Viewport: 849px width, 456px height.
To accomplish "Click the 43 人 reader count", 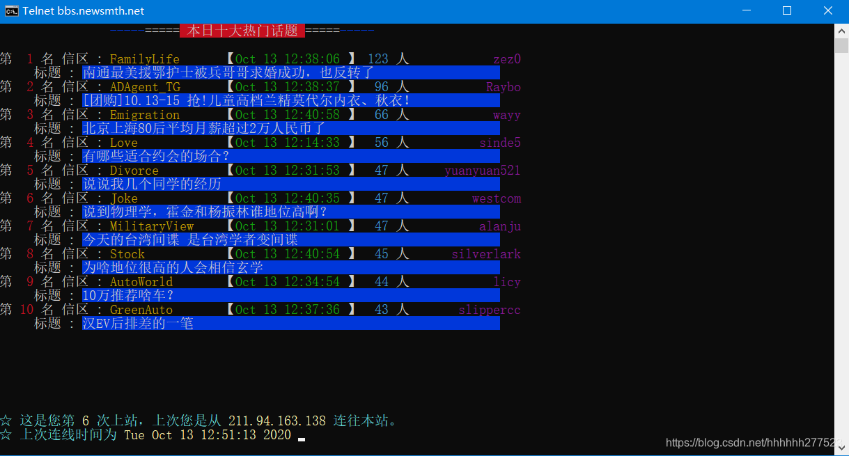I will tap(392, 310).
